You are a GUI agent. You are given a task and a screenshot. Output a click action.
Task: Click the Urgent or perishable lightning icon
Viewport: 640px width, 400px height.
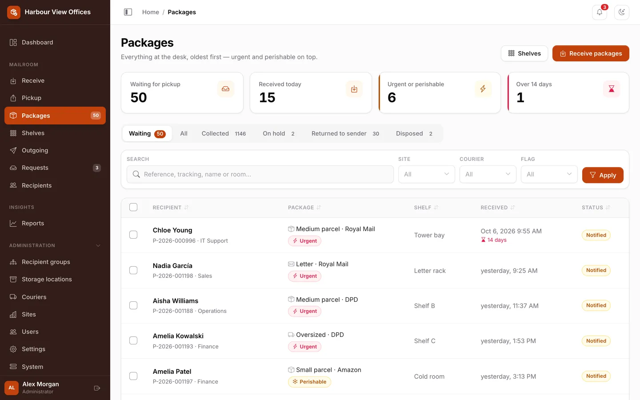point(483,89)
